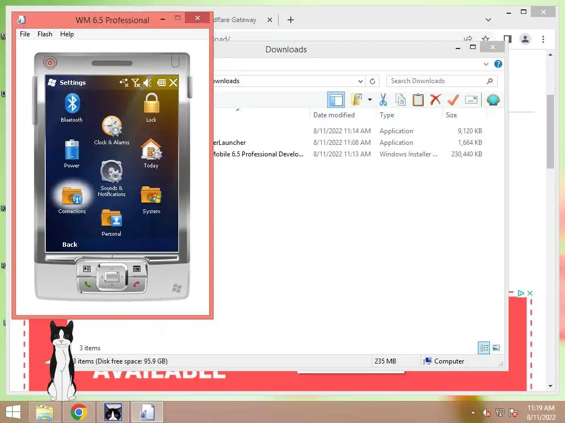Screen dimensions: 565x423
Task: Switch to large icons view in Downloads
Action: click(x=496, y=348)
